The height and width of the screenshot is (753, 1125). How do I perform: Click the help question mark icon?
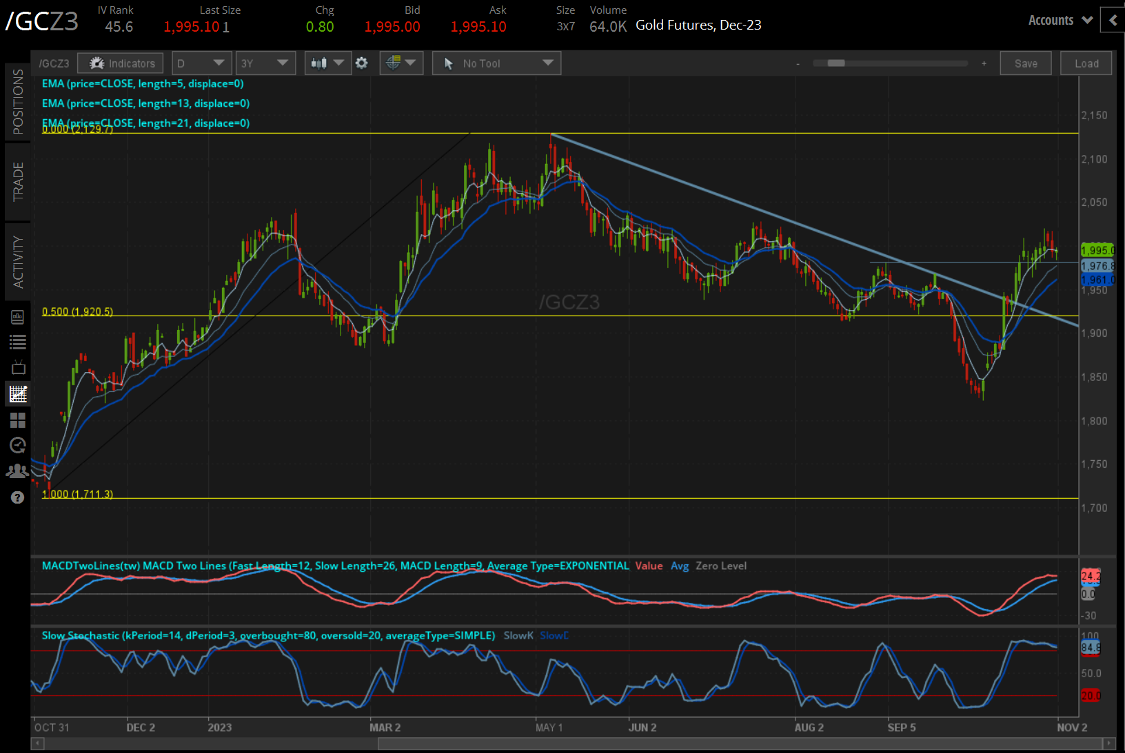pos(18,497)
